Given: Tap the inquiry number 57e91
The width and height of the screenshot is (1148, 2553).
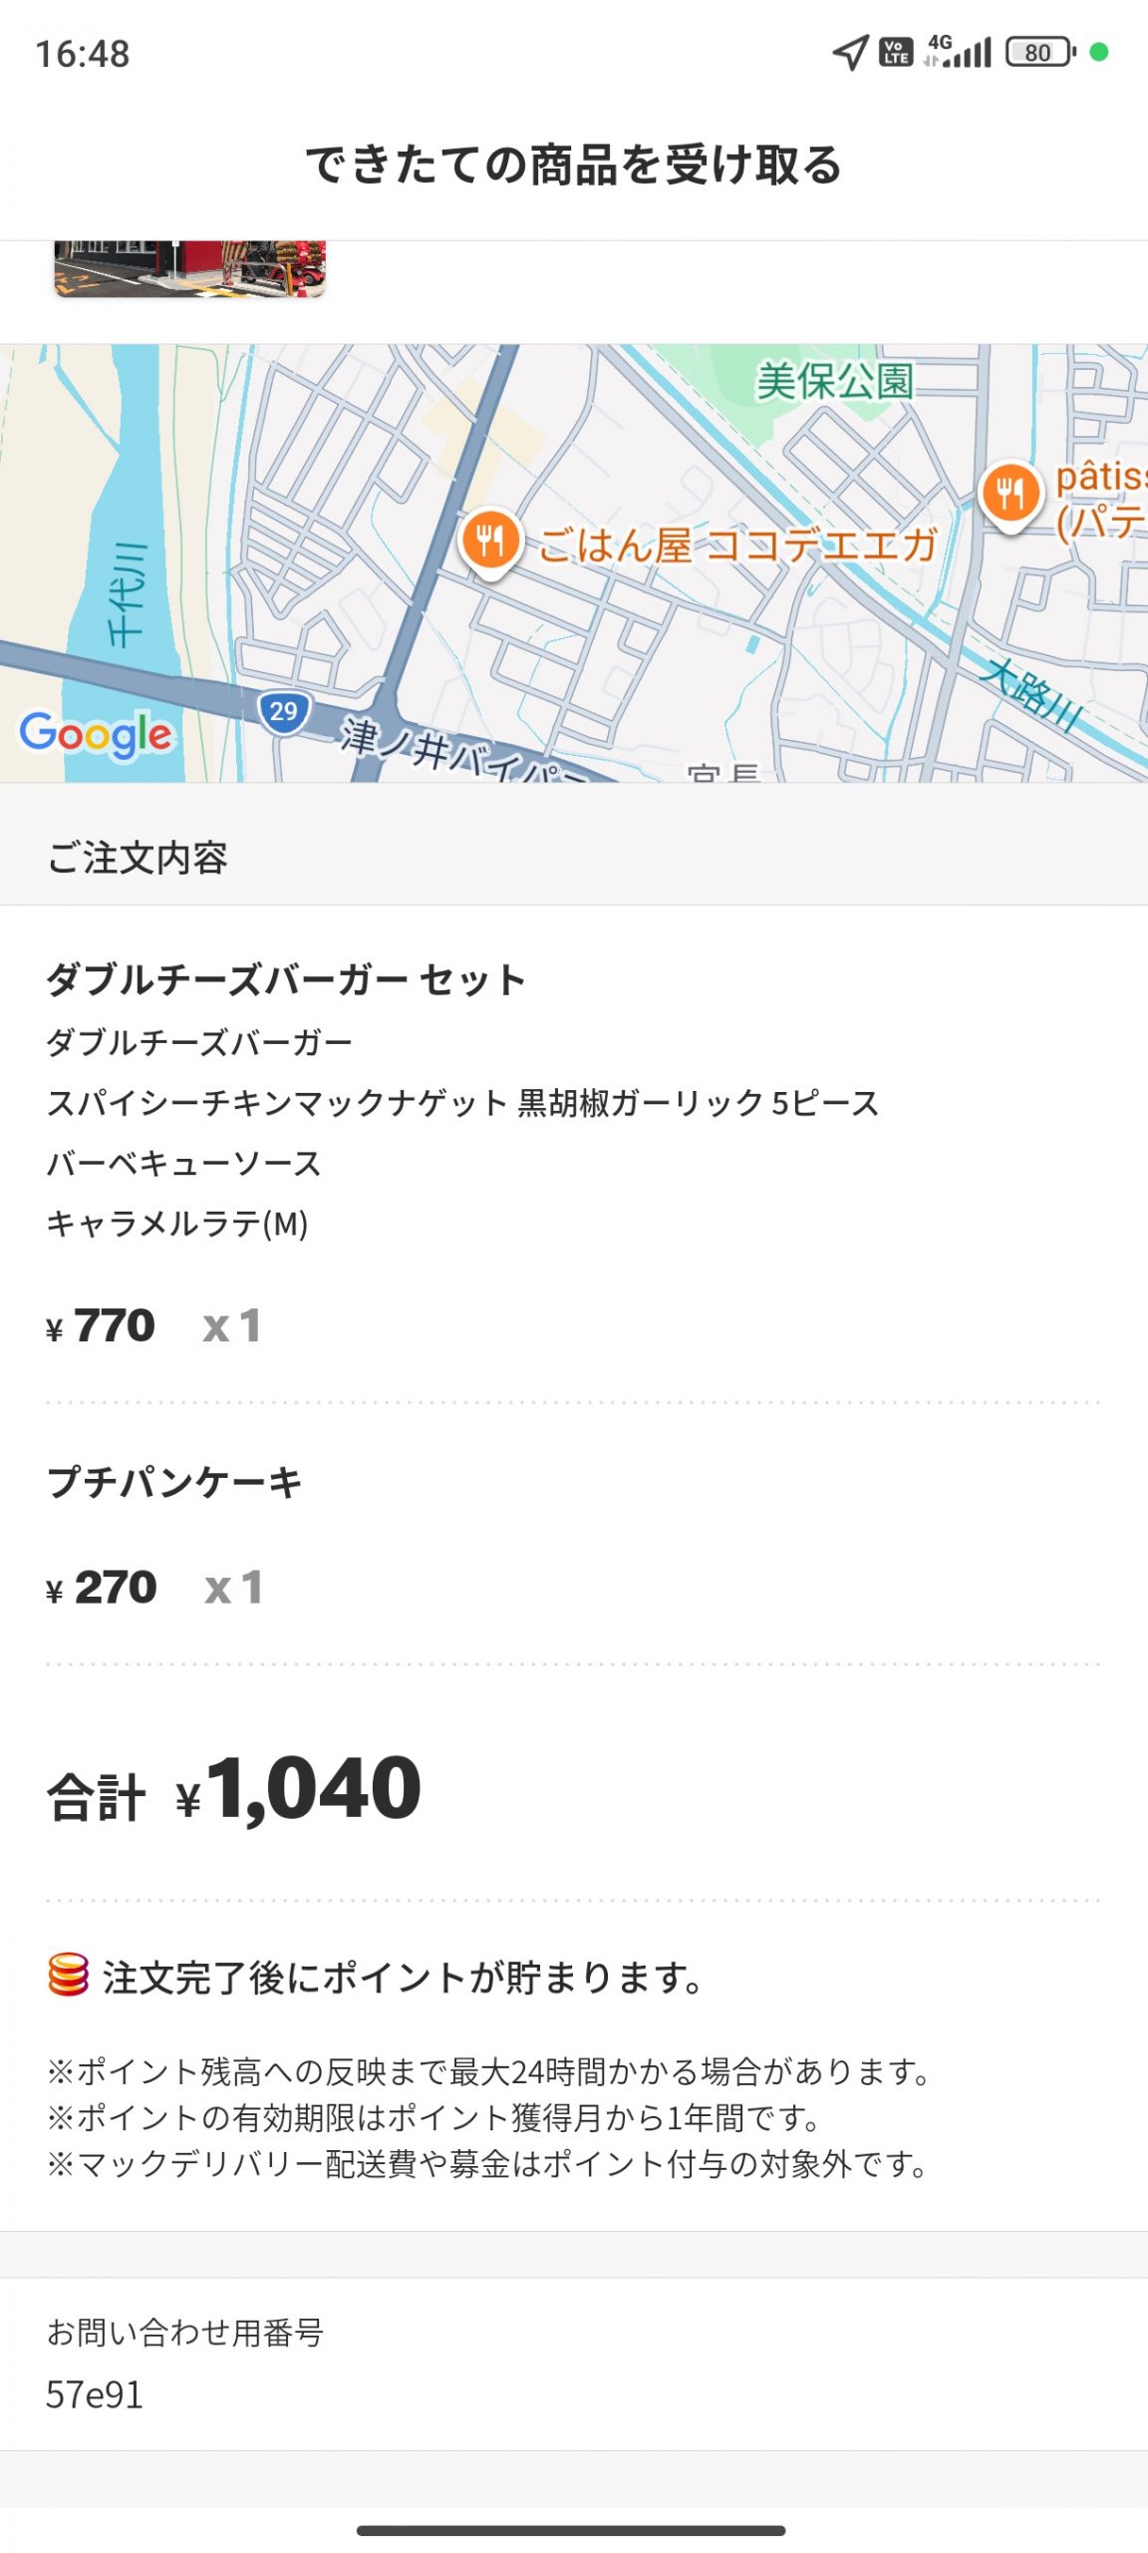Looking at the screenshot, I should (95, 2394).
